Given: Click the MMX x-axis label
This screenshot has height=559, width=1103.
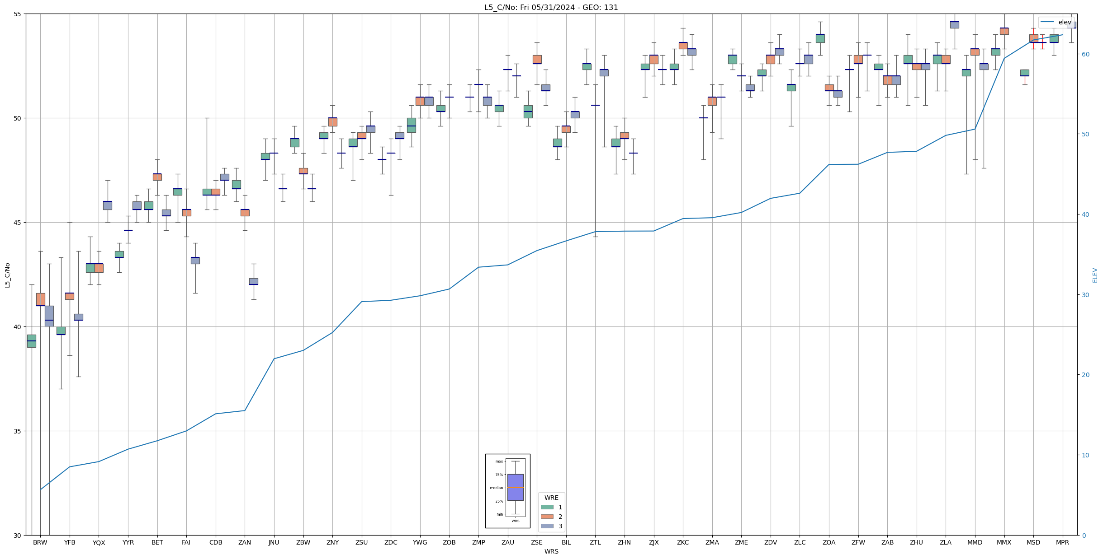Looking at the screenshot, I should (x=1004, y=542).
